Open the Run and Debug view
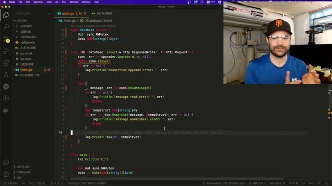332x186 pixels. pos(6,51)
